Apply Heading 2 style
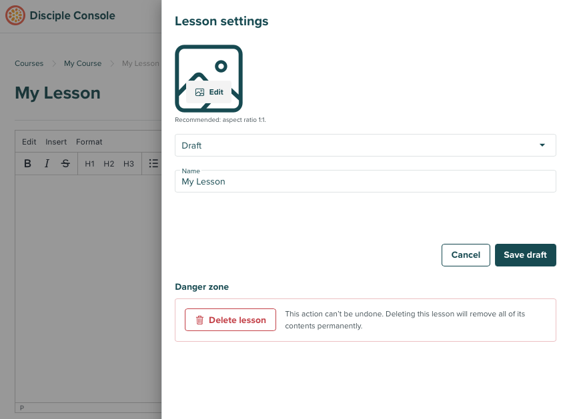This screenshot has width=565, height=419. pos(109,164)
